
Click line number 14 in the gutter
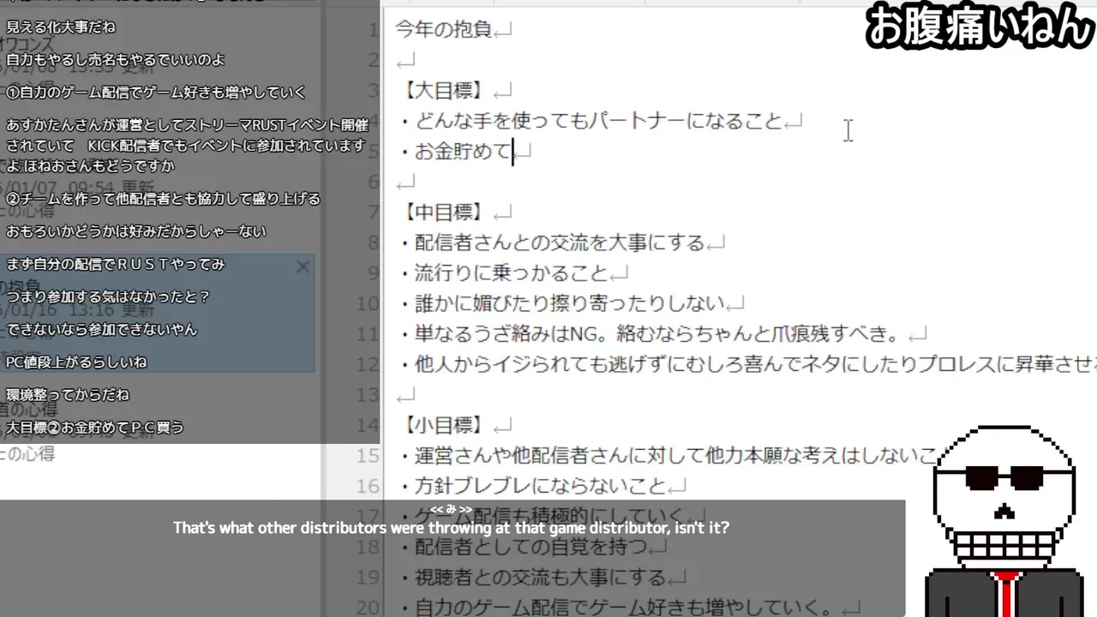point(367,425)
